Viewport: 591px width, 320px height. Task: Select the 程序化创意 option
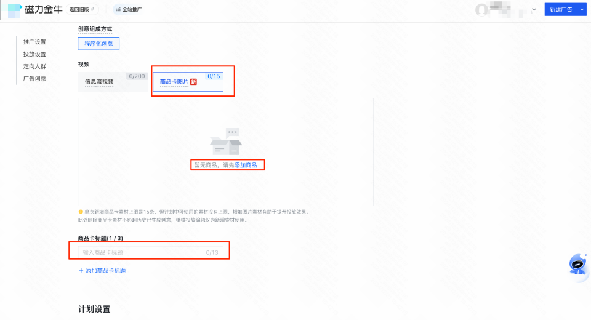point(98,44)
